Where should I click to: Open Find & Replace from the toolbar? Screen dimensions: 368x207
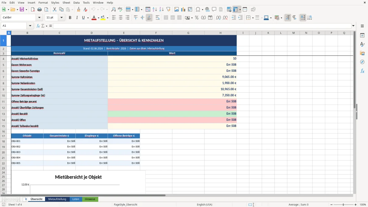pos(113,10)
